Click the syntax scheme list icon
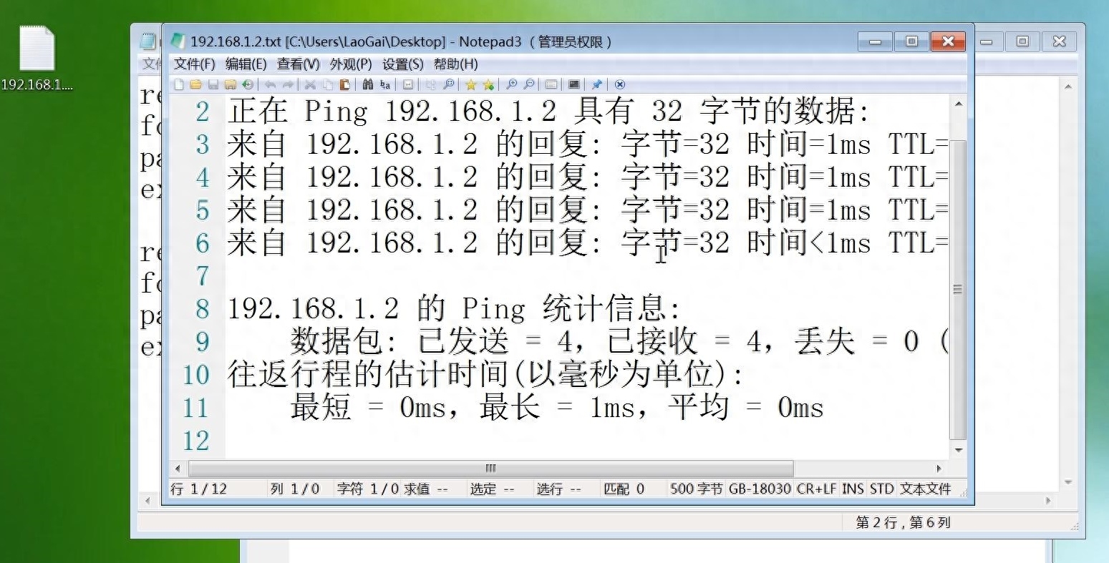Viewport: 1109px width, 563px height. pyautogui.click(x=551, y=84)
